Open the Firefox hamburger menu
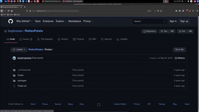Viewport: 199px width, 112px height. pyautogui.click(x=197, y=11)
